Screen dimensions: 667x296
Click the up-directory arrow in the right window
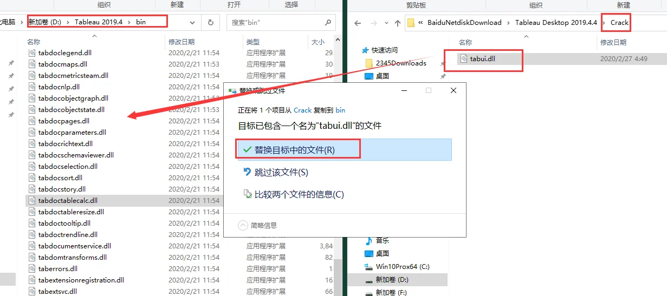coord(398,23)
